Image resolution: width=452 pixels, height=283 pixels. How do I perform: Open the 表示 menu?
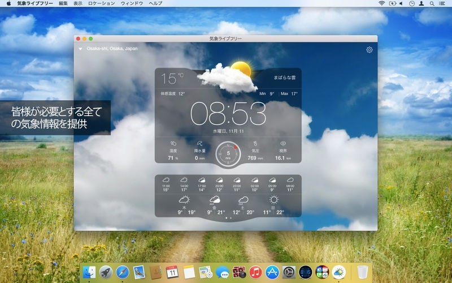(x=77, y=3)
